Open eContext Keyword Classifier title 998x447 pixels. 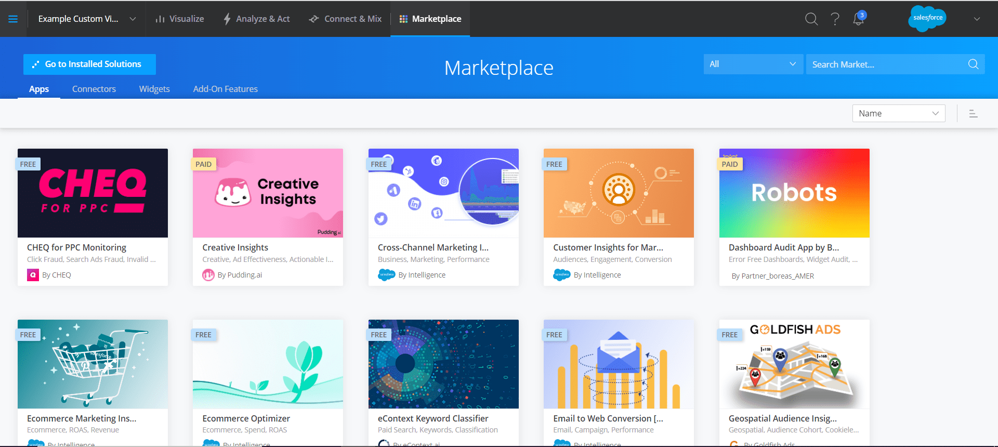point(433,418)
